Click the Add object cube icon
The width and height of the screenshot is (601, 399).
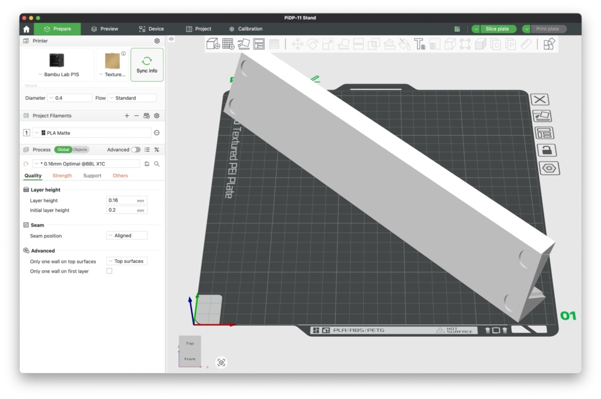213,43
